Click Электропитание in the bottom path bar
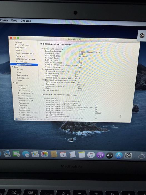This screenshot has width=146, height=195. (70, 120)
